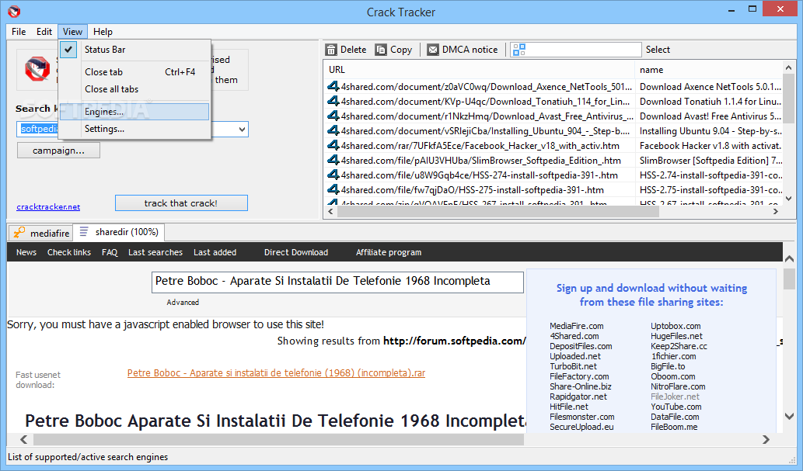
Task: Open the Edit menu
Action: pyautogui.click(x=44, y=32)
